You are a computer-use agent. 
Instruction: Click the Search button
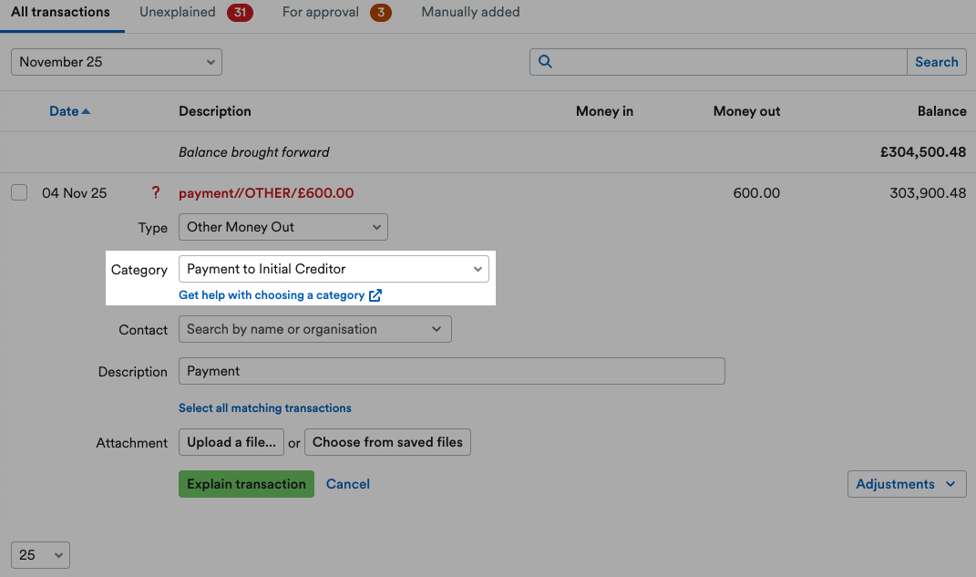(936, 62)
